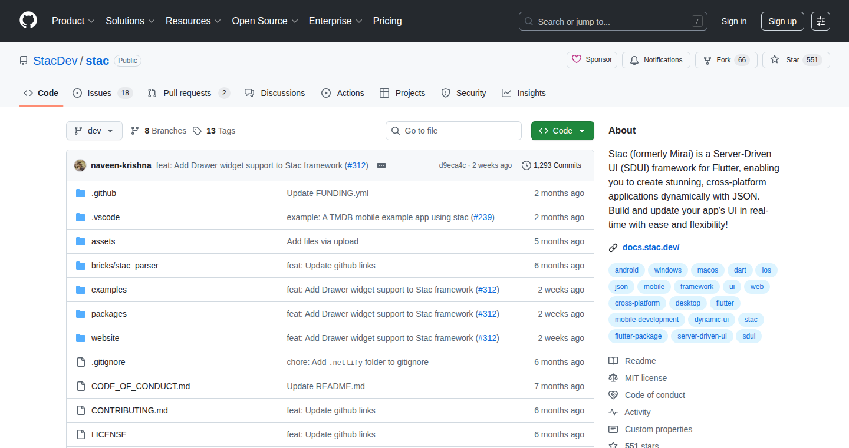849x448 pixels.
Task: Click the android topic tag
Action: 627,270
